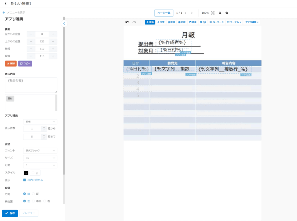Enable the underline (U) style checkbox
Image resolution: width=297 pixels, height=221 pixels.
click(x=33, y=173)
